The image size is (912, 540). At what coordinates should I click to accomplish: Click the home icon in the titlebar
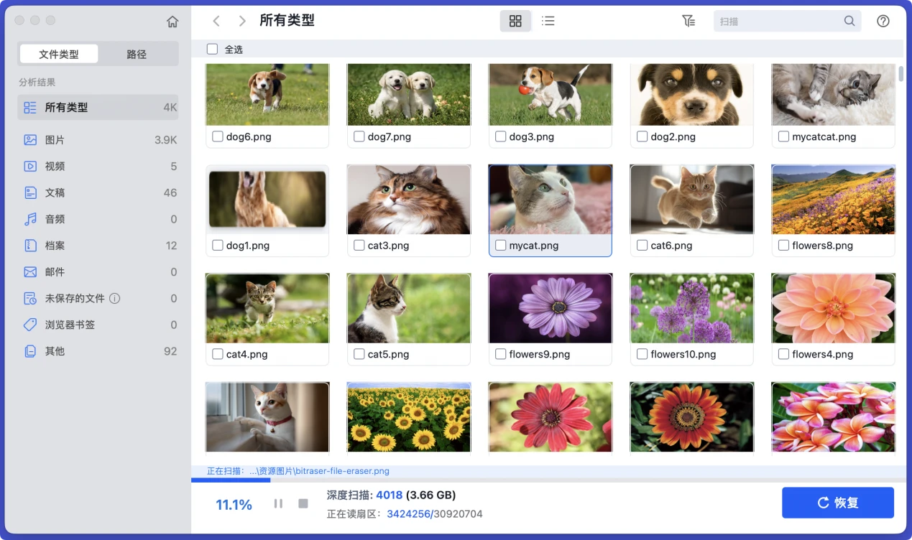pyautogui.click(x=172, y=21)
